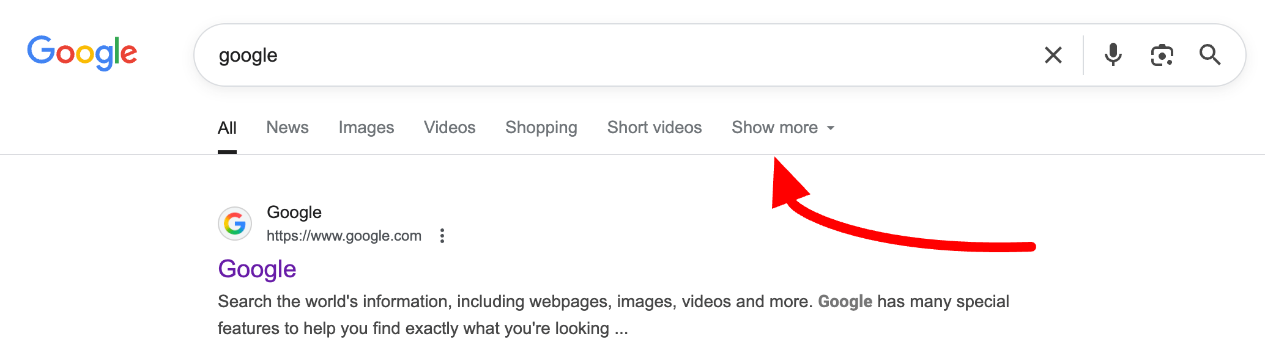Clear the search query with the X icon
This screenshot has height=353, width=1265.
pyautogui.click(x=1053, y=55)
